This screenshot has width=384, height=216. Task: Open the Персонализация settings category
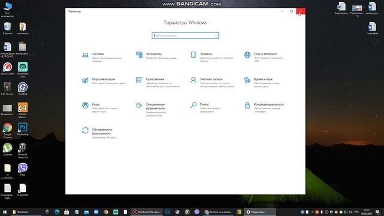point(104,81)
